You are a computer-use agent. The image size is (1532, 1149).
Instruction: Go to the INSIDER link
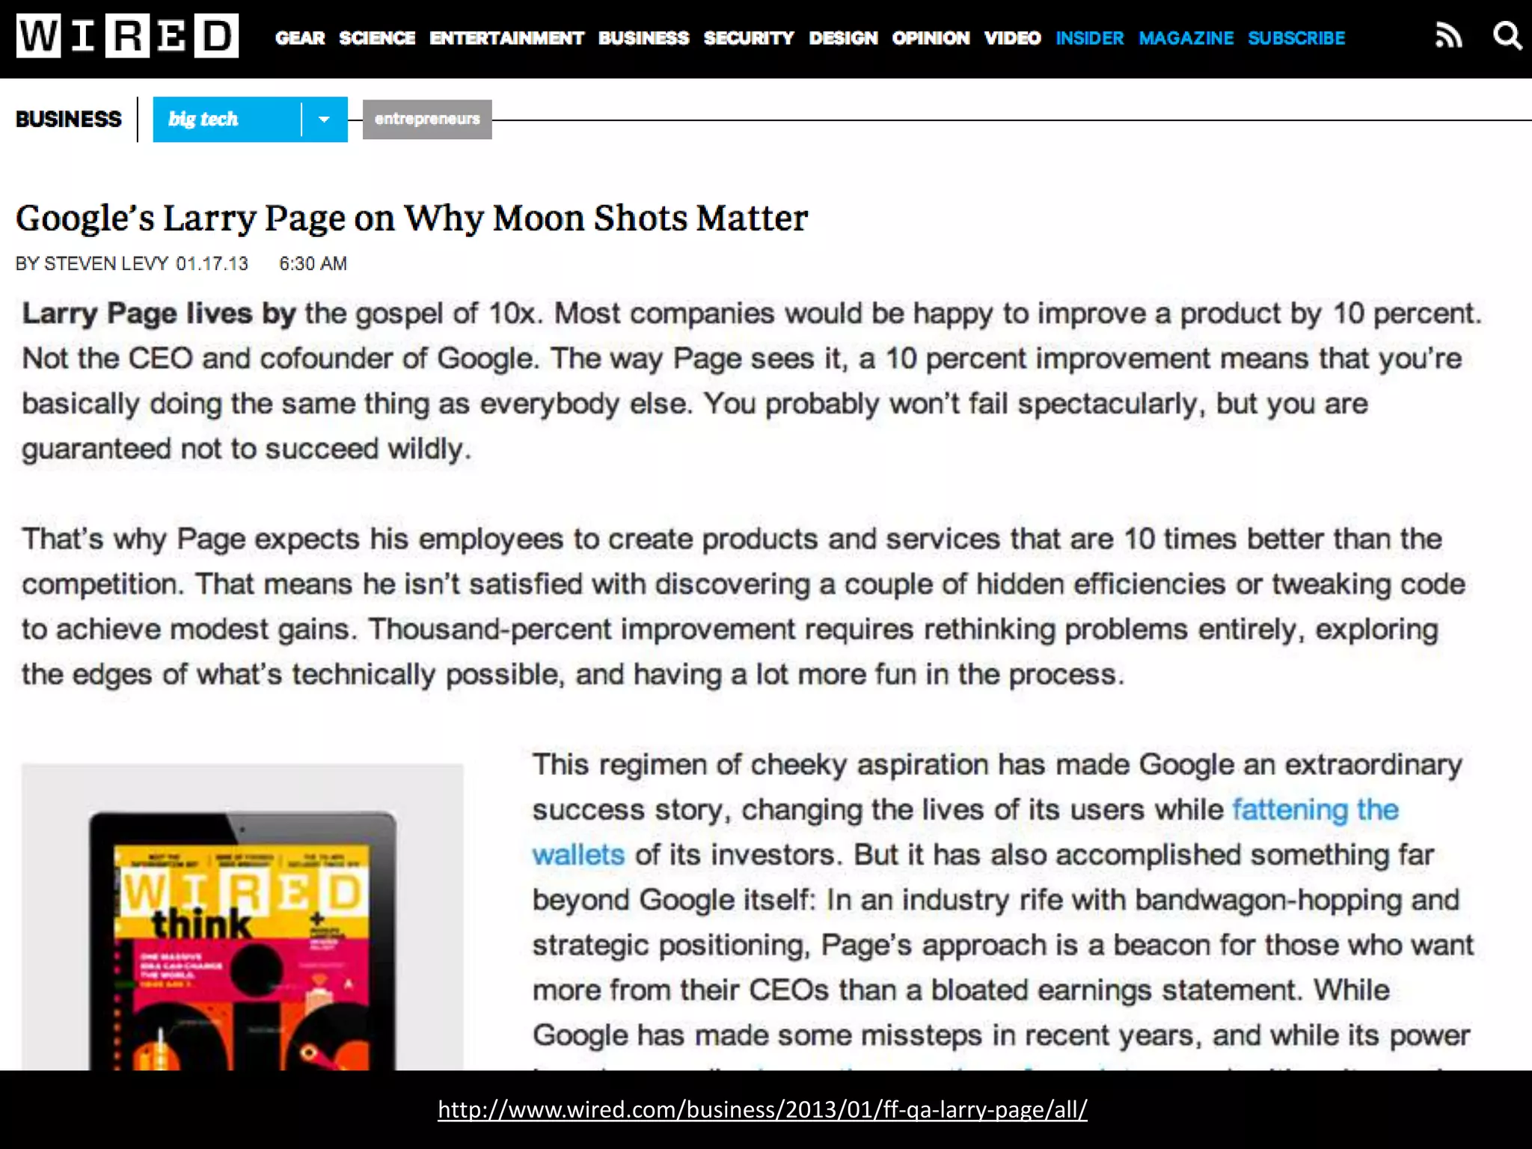(x=1089, y=38)
